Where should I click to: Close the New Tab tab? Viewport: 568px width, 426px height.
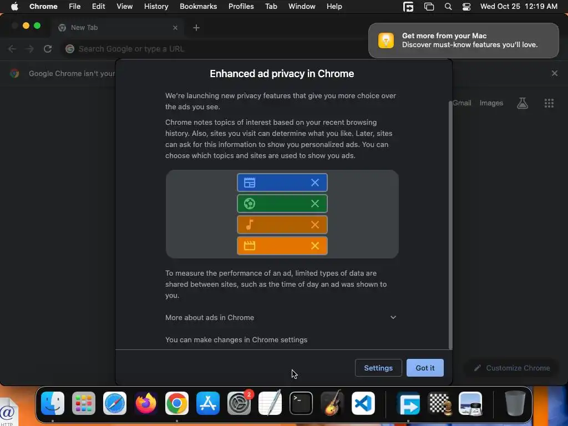(x=175, y=28)
